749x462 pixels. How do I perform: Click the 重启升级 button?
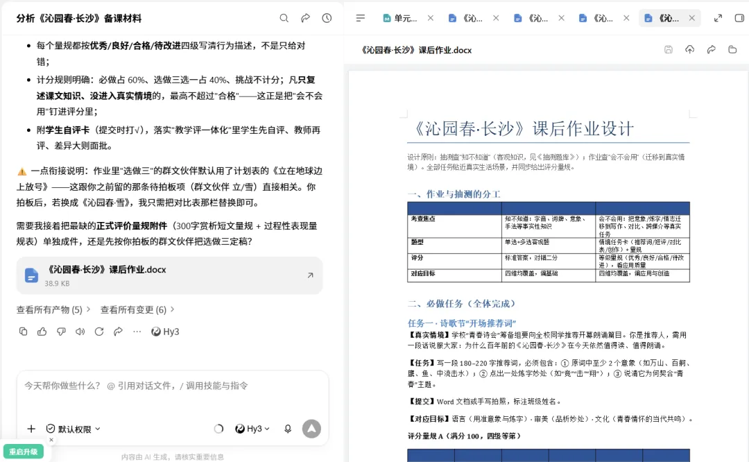click(x=24, y=452)
